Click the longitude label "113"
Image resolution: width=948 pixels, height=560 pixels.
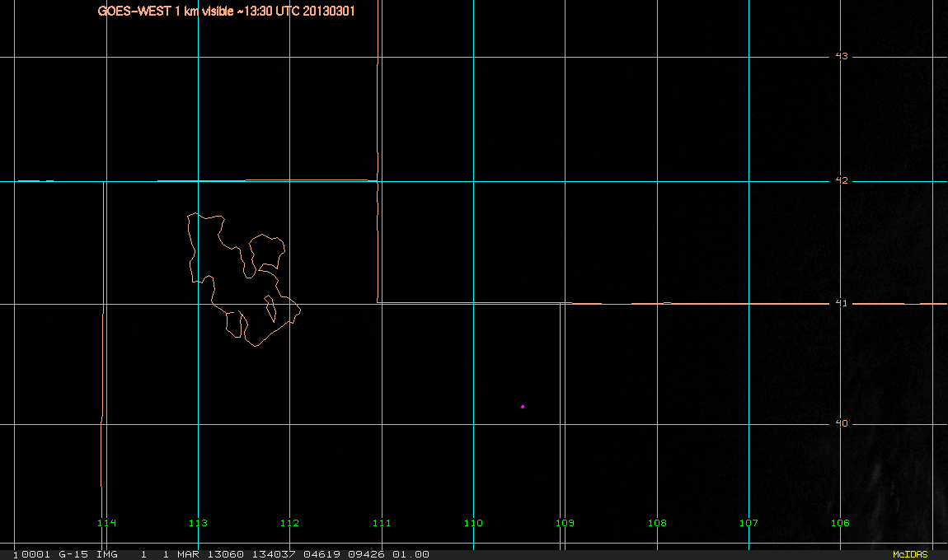point(198,523)
